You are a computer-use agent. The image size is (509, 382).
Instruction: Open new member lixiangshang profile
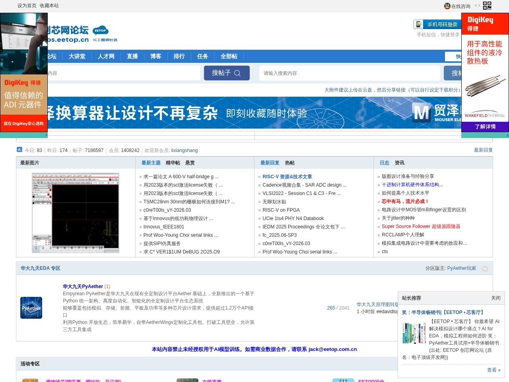tap(185, 150)
